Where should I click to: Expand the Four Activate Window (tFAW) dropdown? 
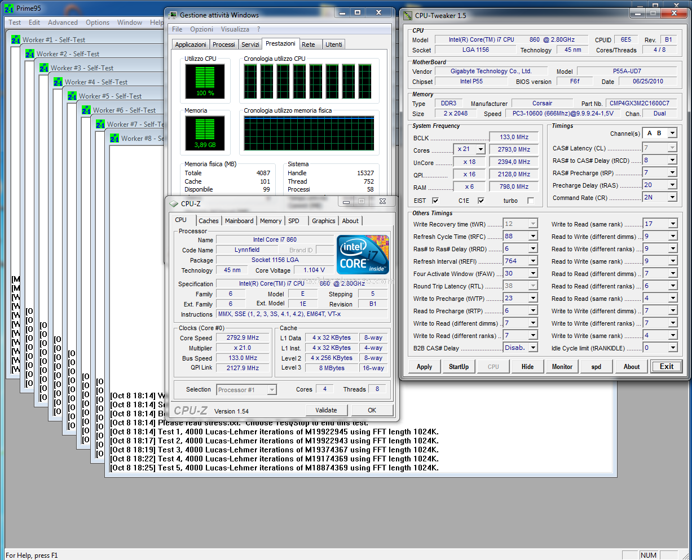point(533,274)
